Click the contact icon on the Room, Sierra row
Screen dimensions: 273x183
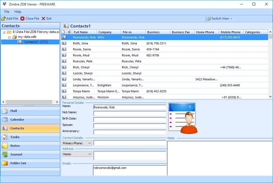pyautogui.click(x=64, y=49)
